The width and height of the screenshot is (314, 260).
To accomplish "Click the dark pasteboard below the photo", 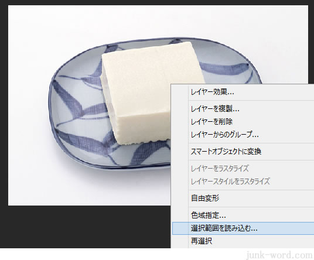I will click(x=80, y=226).
